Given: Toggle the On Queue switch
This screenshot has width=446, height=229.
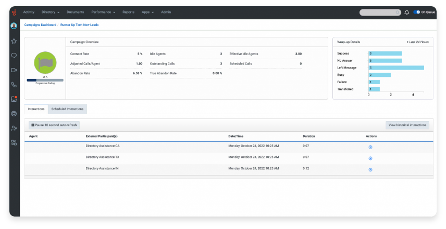Looking at the screenshot, I should coord(416,12).
